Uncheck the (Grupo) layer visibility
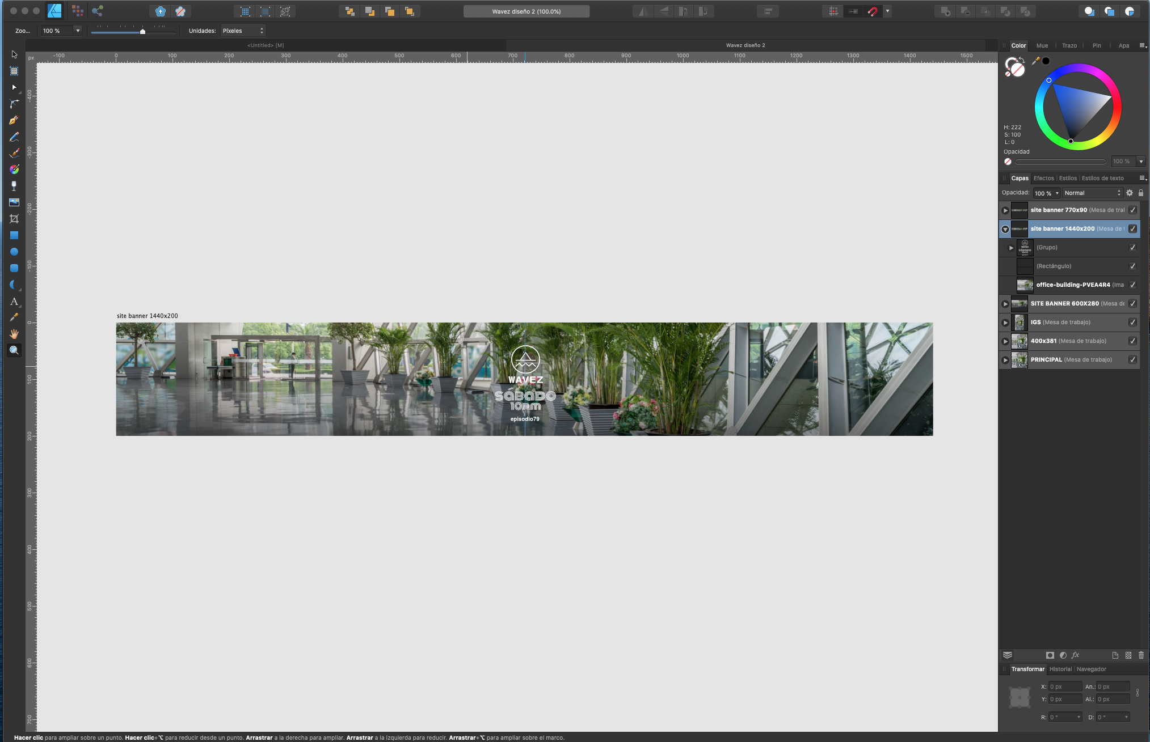This screenshot has width=1150, height=742. pos(1132,248)
